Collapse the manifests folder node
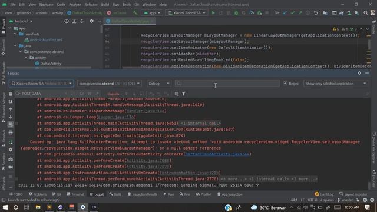 point(15,34)
